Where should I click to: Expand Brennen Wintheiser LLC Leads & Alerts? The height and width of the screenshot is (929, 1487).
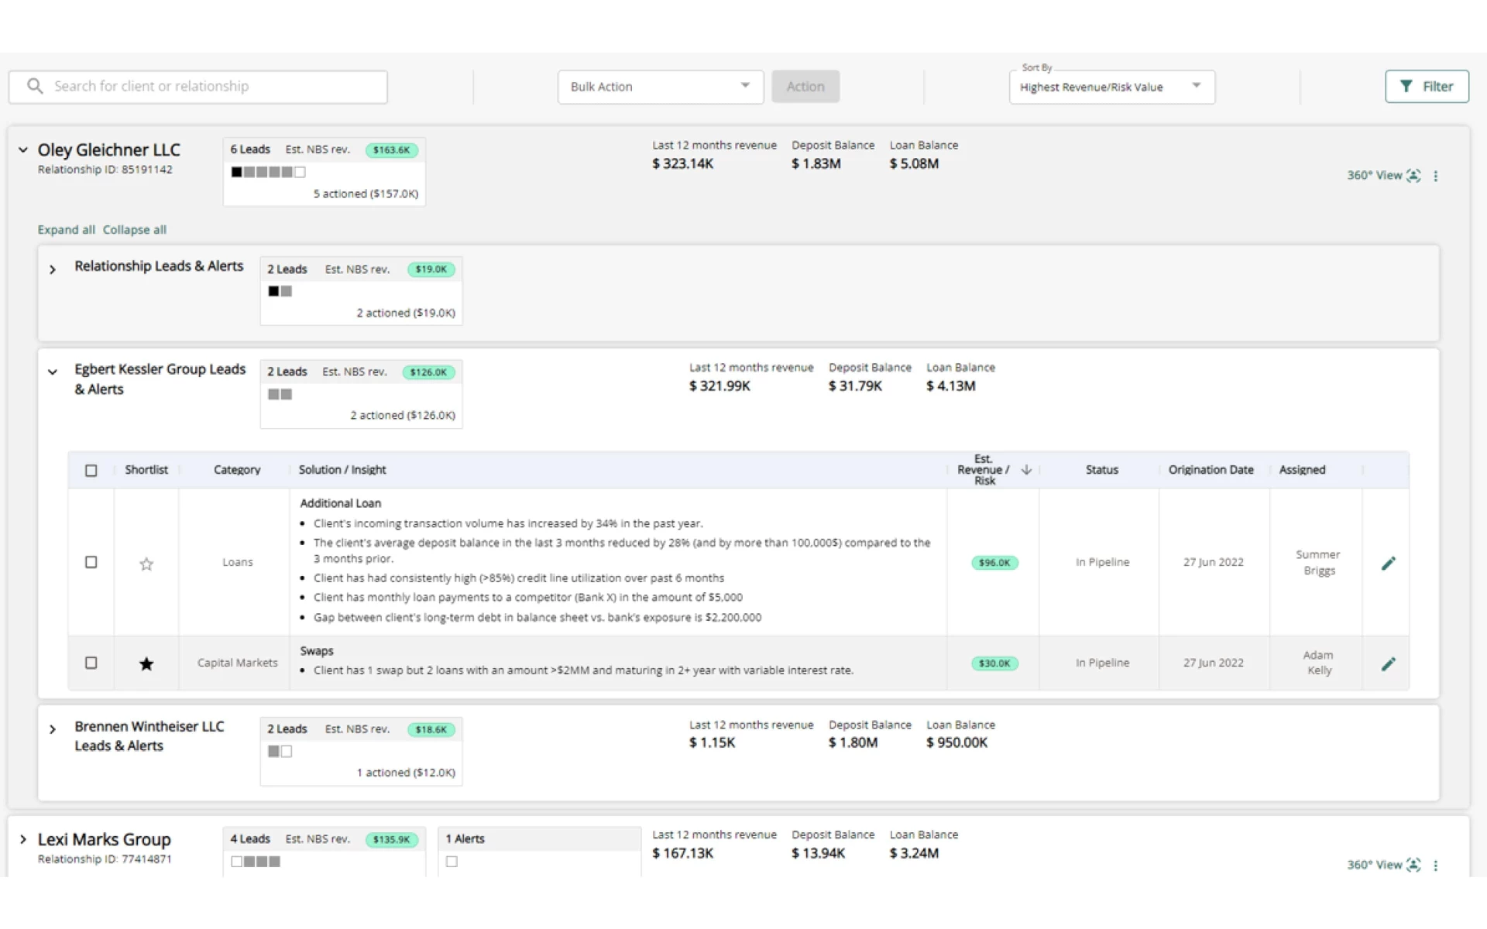coord(53,729)
